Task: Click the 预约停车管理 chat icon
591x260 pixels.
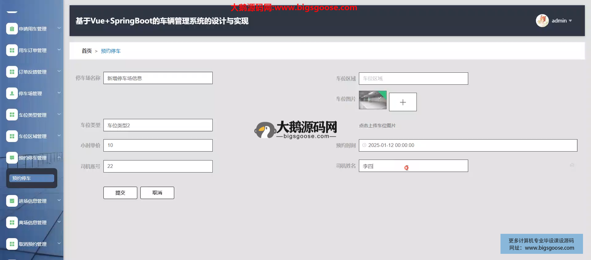Action: [x=12, y=158]
